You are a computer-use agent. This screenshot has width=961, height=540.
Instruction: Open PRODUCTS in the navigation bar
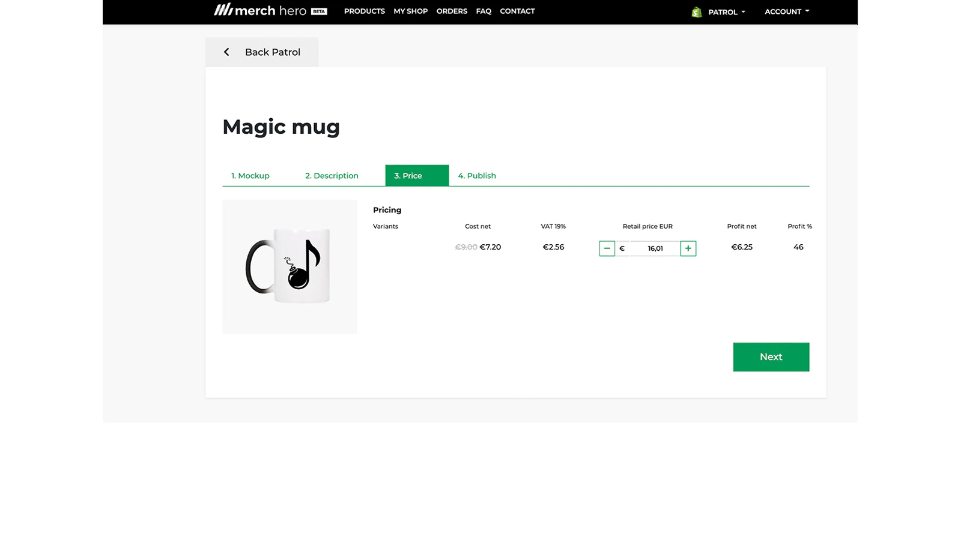365,11
